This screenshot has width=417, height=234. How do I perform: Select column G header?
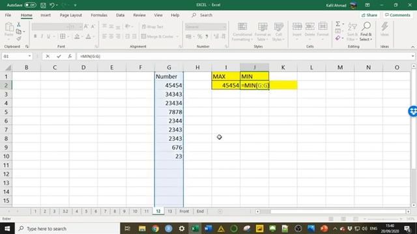[x=169, y=68]
